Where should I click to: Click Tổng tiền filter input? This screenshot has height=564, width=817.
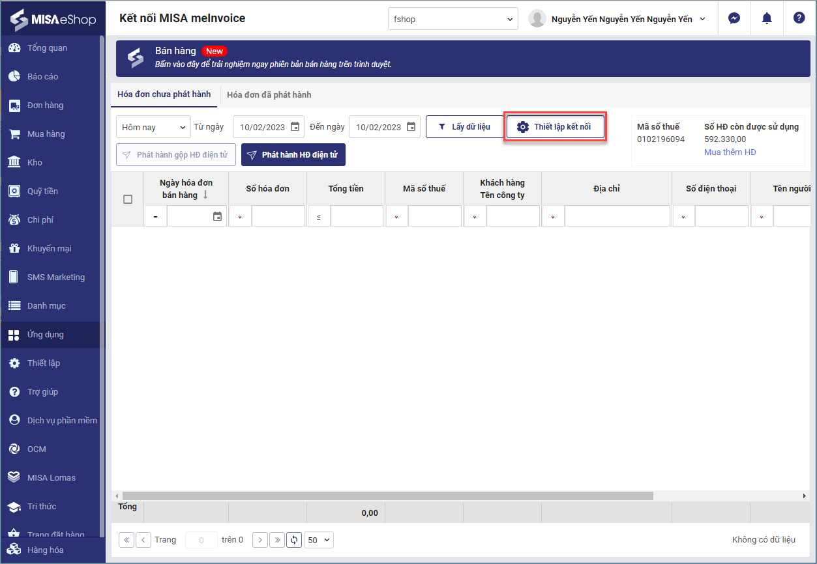click(357, 216)
